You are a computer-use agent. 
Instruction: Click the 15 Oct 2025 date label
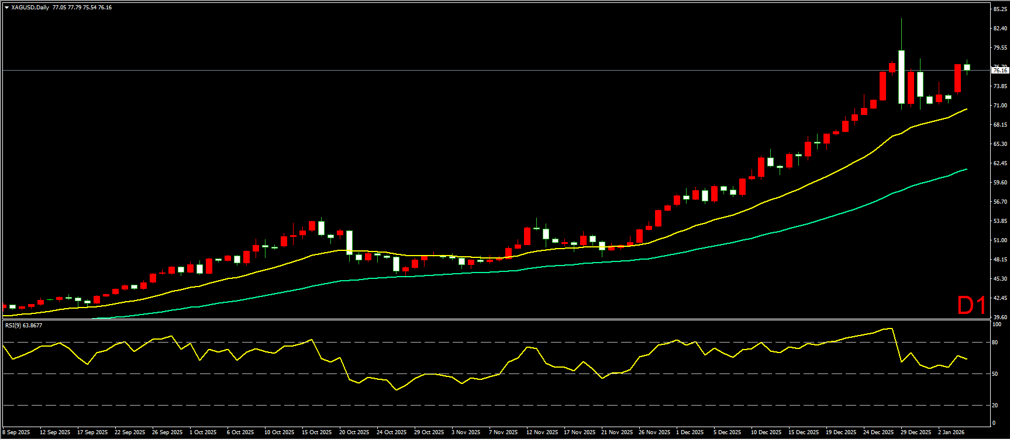coord(316,432)
